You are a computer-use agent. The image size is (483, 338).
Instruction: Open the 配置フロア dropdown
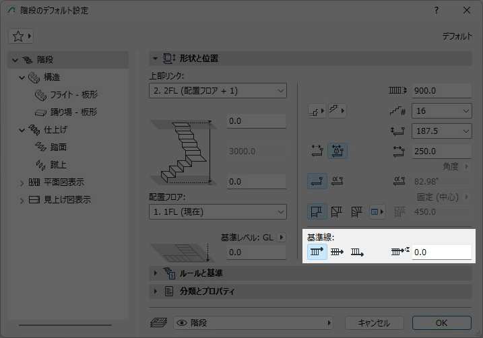[x=217, y=212]
